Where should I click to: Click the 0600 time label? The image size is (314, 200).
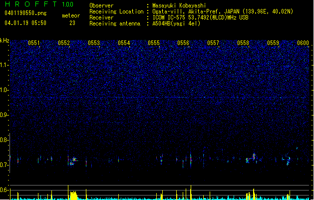[303, 43]
